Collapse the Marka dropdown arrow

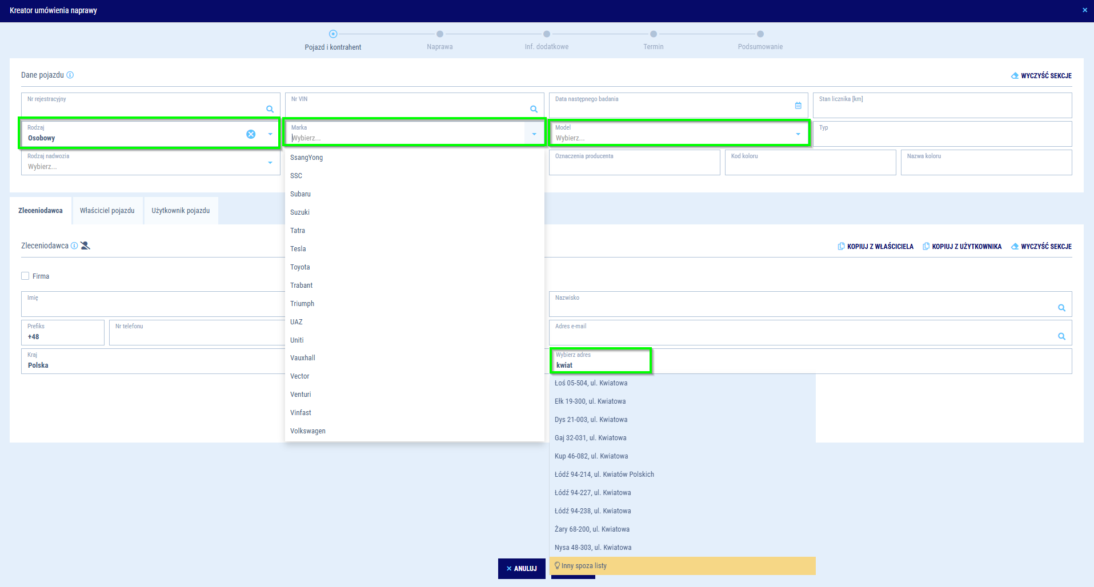(534, 134)
